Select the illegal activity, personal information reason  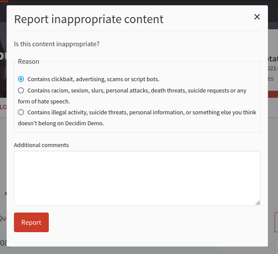pyautogui.click(x=21, y=112)
